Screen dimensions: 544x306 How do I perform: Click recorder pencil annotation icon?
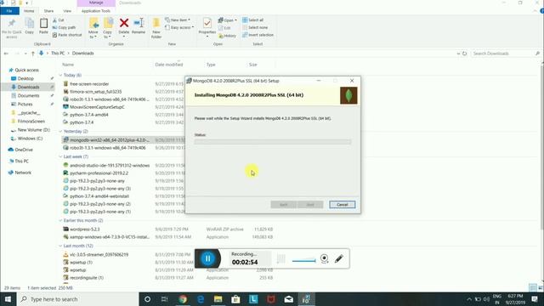(x=339, y=258)
